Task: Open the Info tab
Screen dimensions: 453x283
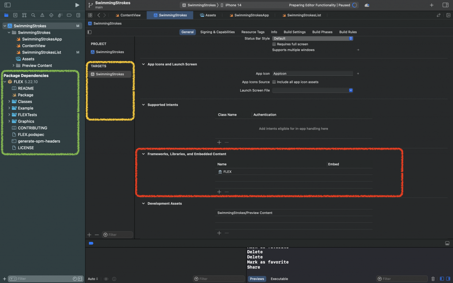Action: point(274,32)
